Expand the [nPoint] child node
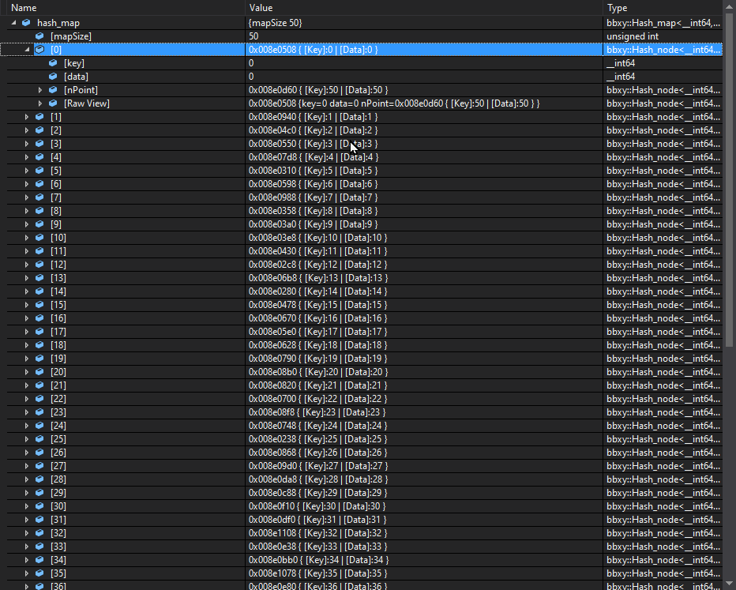The width and height of the screenshot is (736, 590). [x=40, y=90]
